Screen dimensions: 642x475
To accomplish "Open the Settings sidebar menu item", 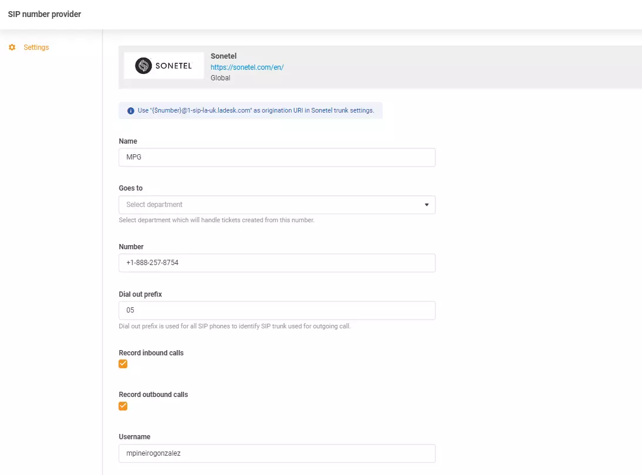I will (x=36, y=48).
